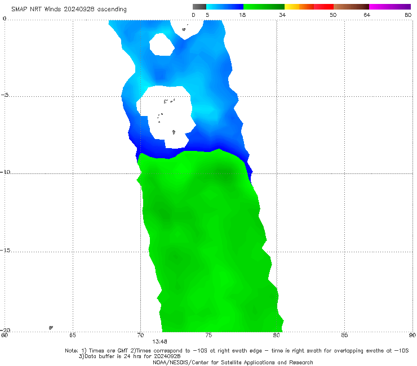Click the color bar label '18'
Viewport: 417px width, 366px height.
coord(242,15)
